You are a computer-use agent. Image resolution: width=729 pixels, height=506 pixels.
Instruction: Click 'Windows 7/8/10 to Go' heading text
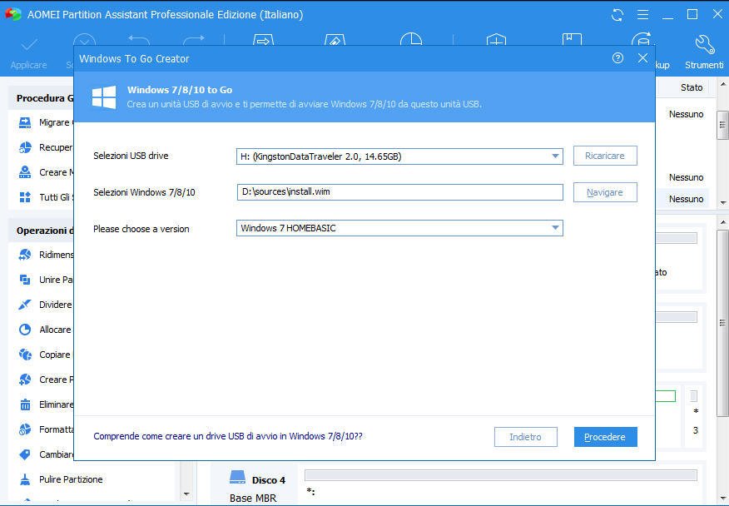(x=180, y=90)
